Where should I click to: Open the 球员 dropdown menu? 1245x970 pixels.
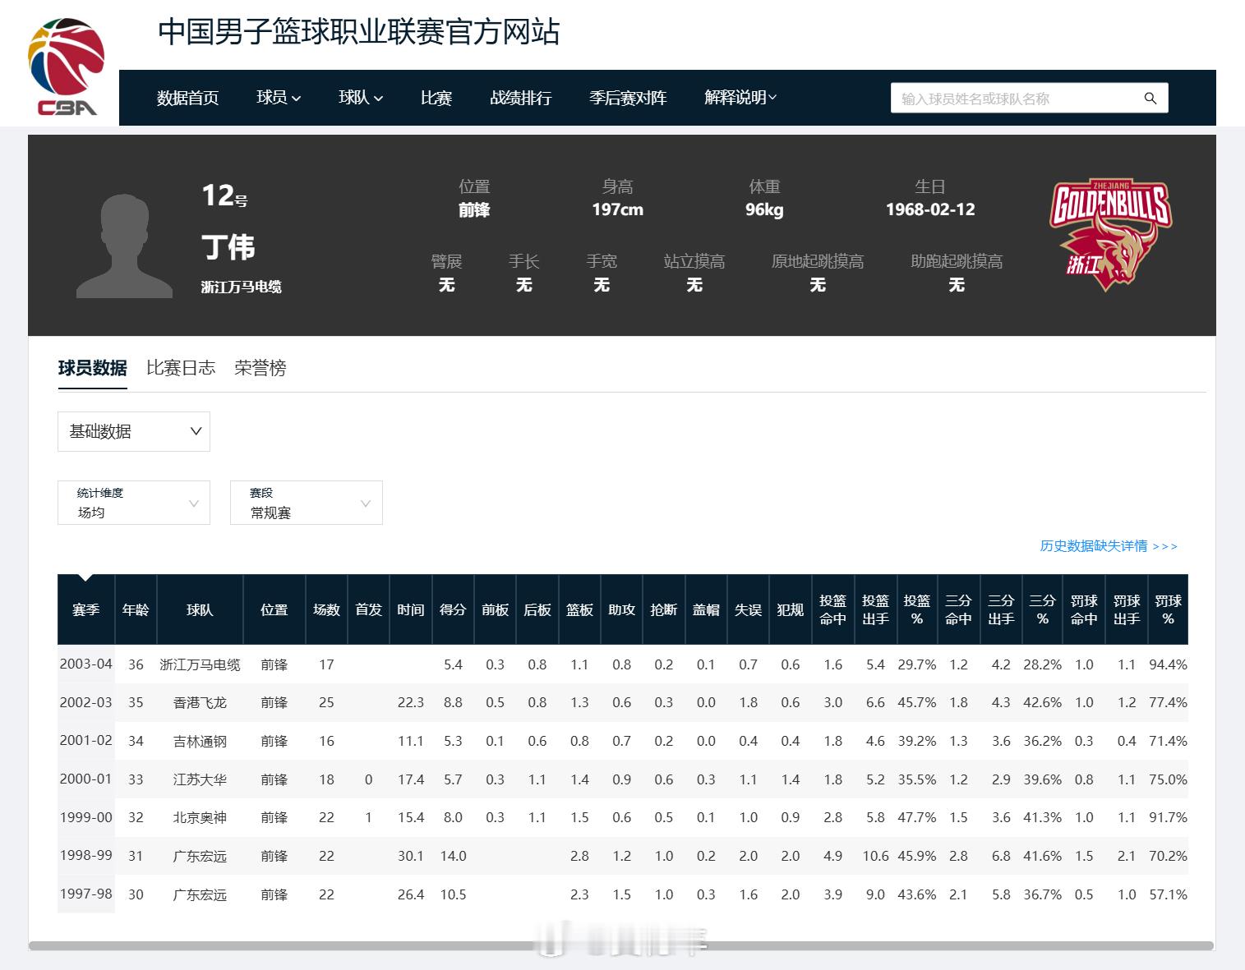click(x=279, y=98)
